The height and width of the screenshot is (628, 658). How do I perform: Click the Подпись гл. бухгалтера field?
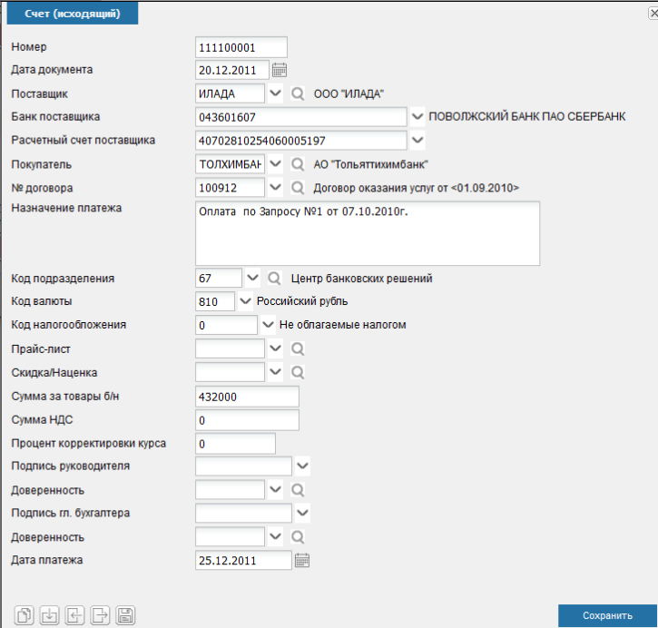(243, 513)
